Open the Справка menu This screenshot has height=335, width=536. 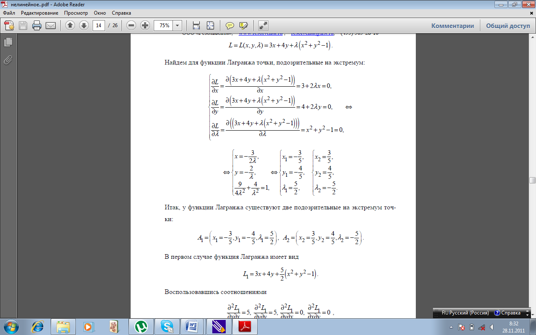point(121,13)
